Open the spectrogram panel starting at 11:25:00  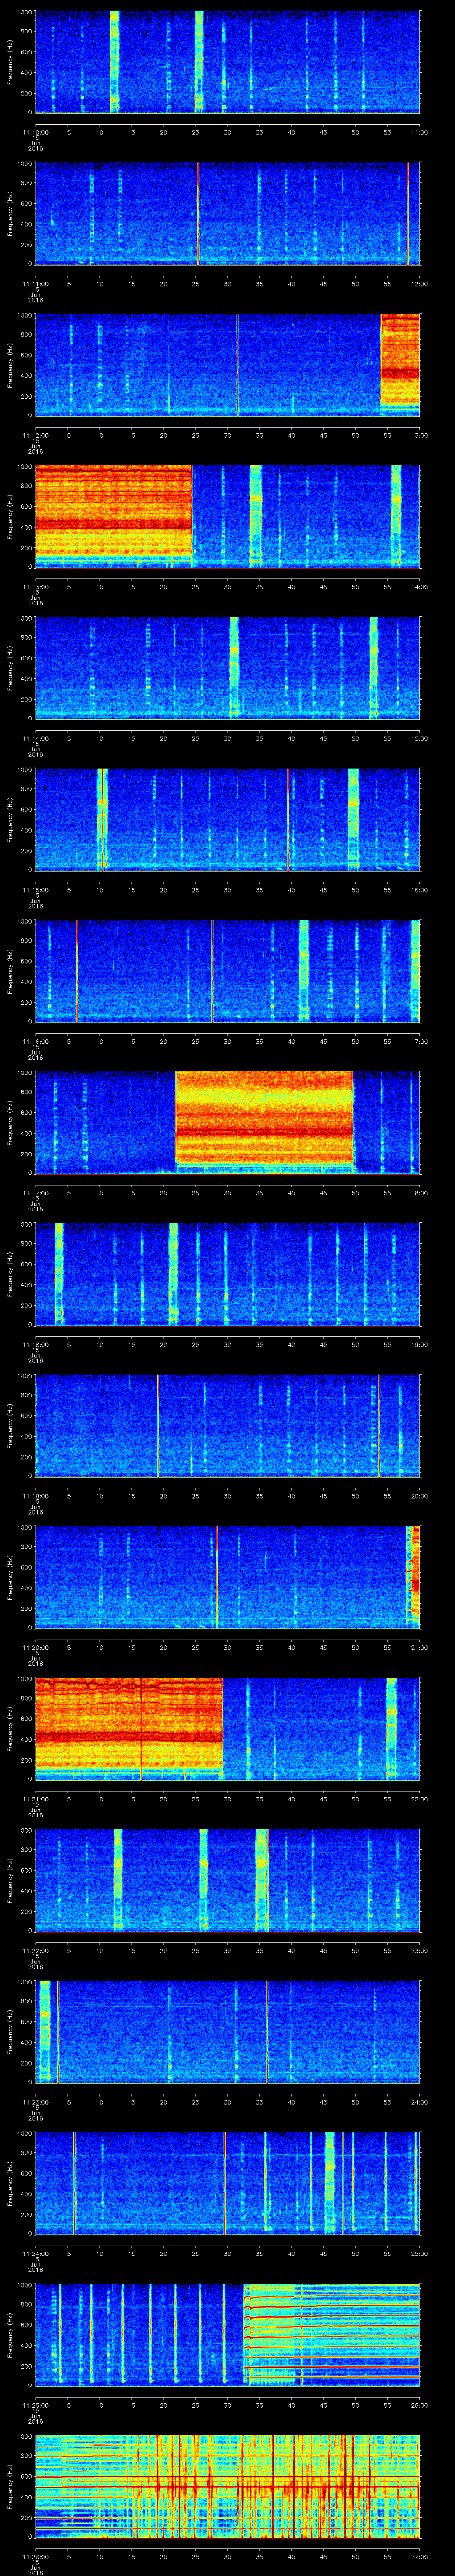click(x=228, y=2334)
